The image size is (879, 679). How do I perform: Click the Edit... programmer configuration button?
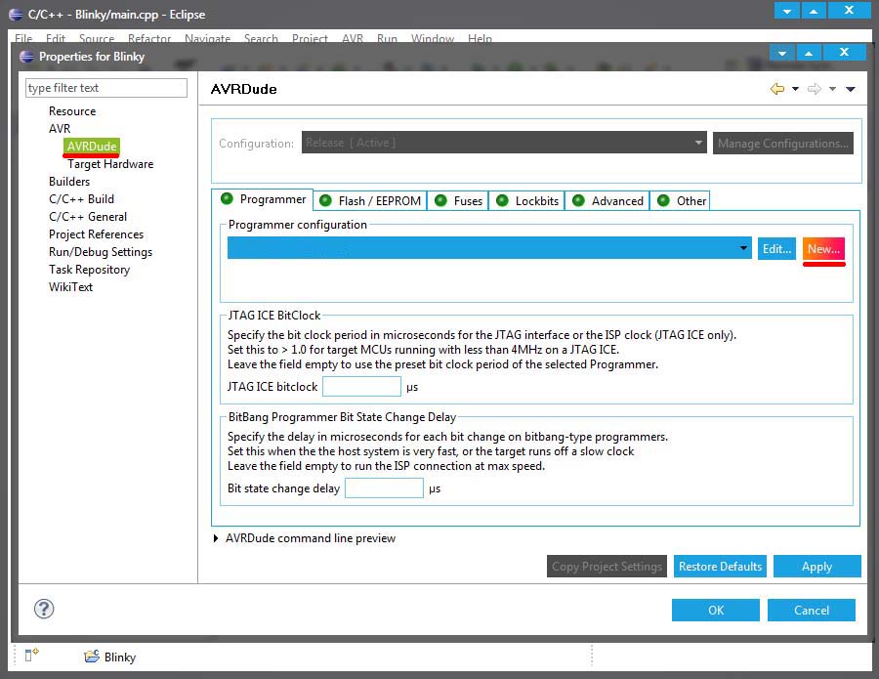777,248
